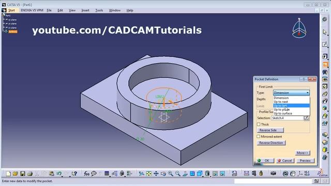Image resolution: width=331 pixels, height=186 pixels.
Task: Choose Up to last from the Type list
Action: [291, 105]
